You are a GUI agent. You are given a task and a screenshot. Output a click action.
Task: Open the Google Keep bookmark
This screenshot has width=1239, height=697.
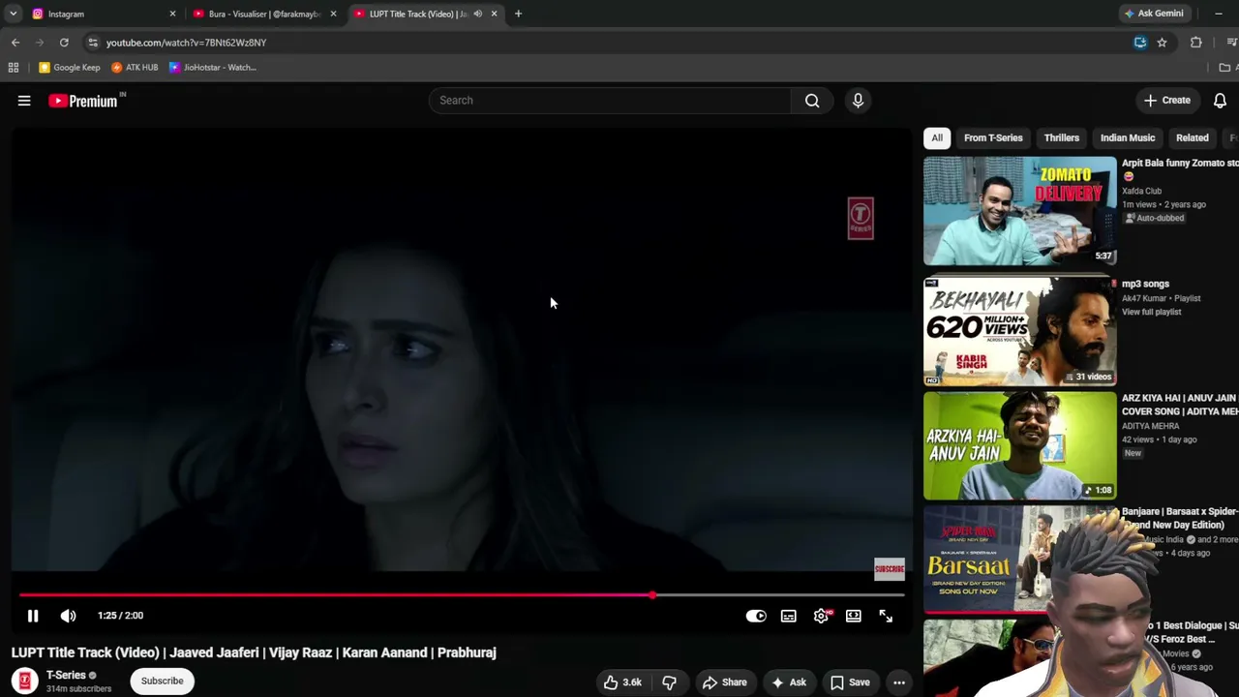tap(70, 68)
